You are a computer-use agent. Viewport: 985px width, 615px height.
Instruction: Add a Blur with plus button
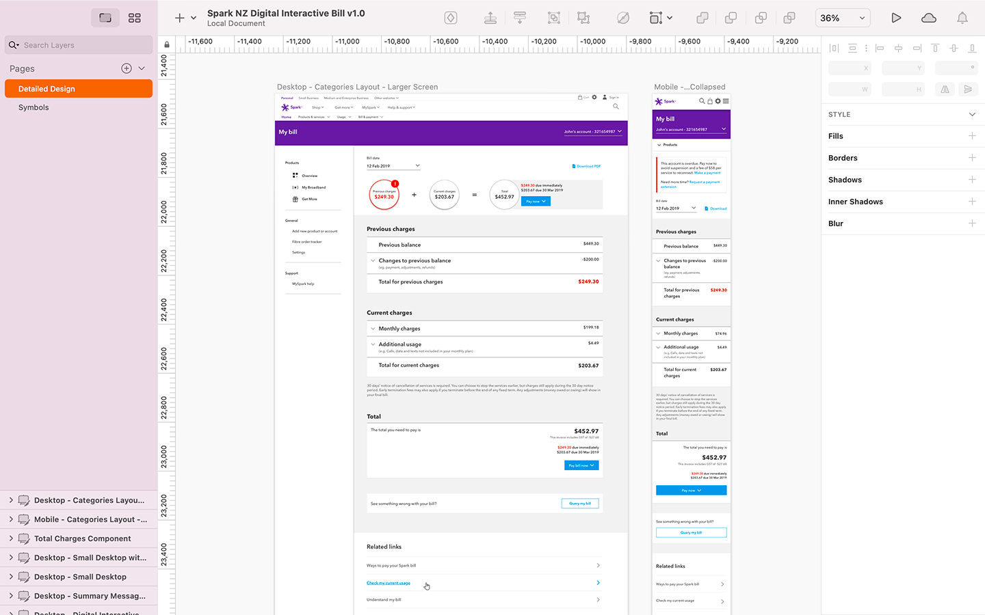pos(972,223)
